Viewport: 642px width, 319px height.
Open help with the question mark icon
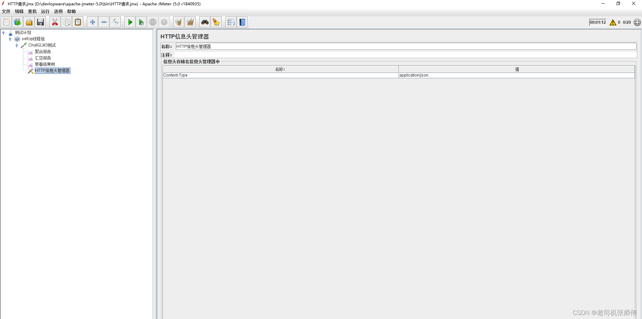(x=242, y=22)
